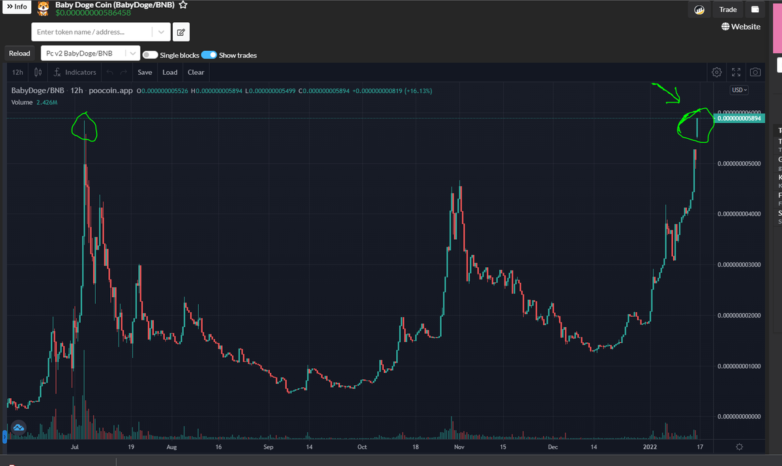Click the TradingView logo on chart
Screen dimensions: 782x466
tap(18, 428)
